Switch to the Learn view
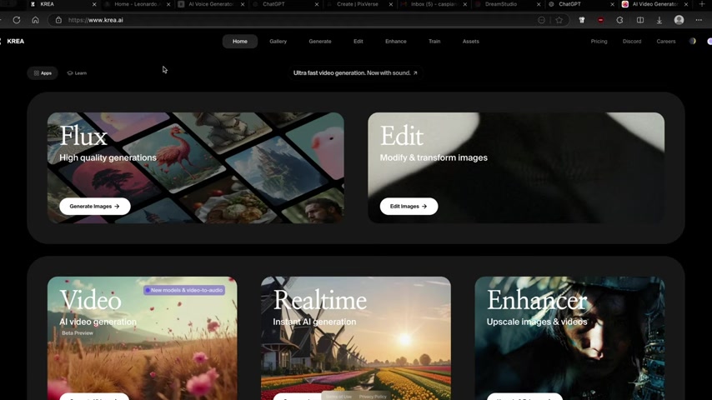Image resolution: width=712 pixels, height=400 pixels. 77,73
